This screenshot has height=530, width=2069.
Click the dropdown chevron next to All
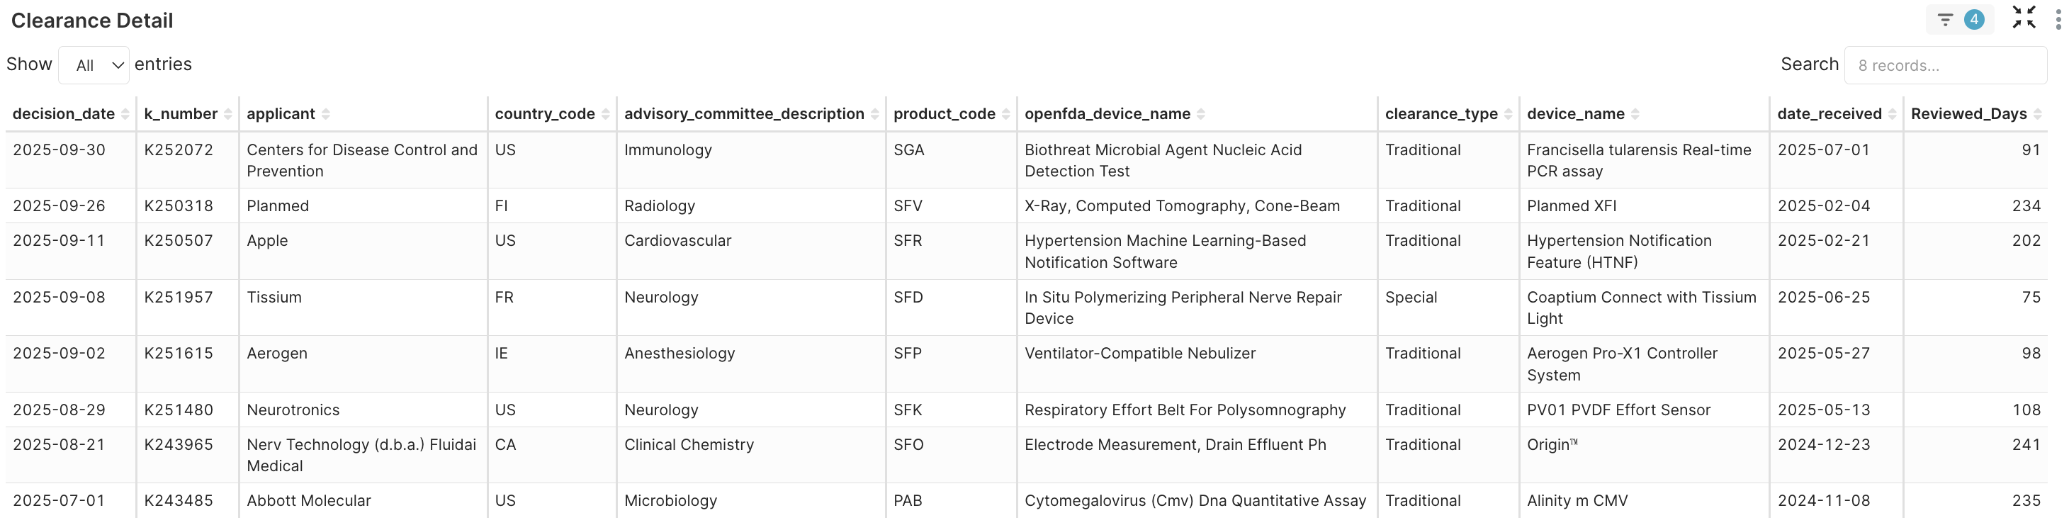click(x=117, y=65)
